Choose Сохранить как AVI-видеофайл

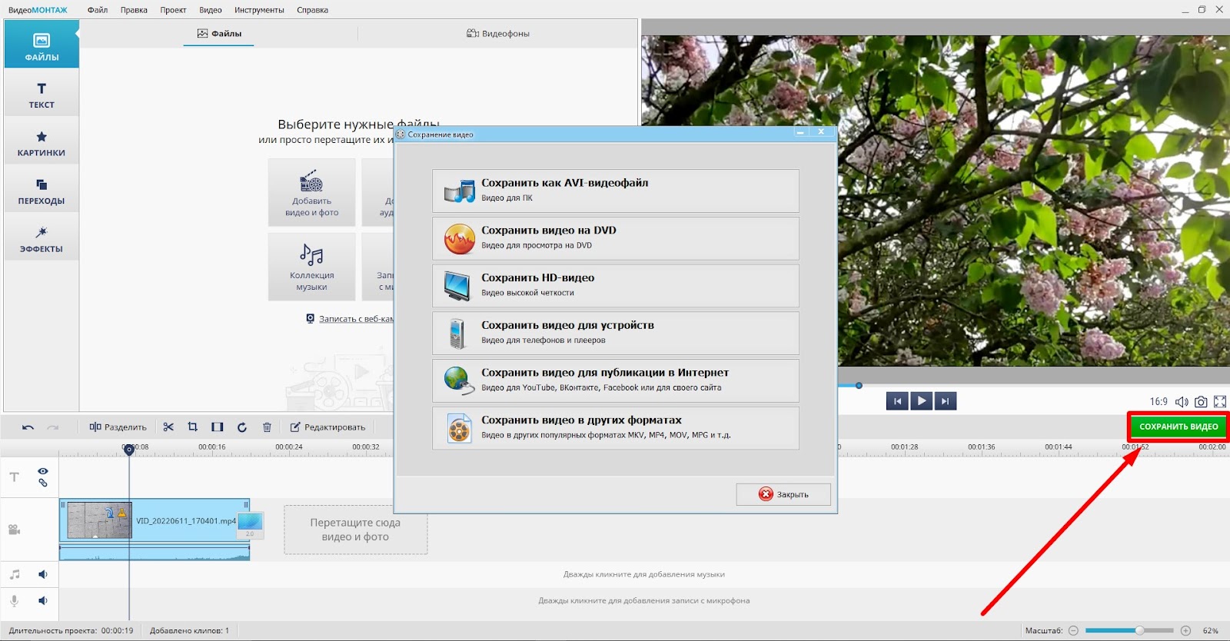click(616, 191)
